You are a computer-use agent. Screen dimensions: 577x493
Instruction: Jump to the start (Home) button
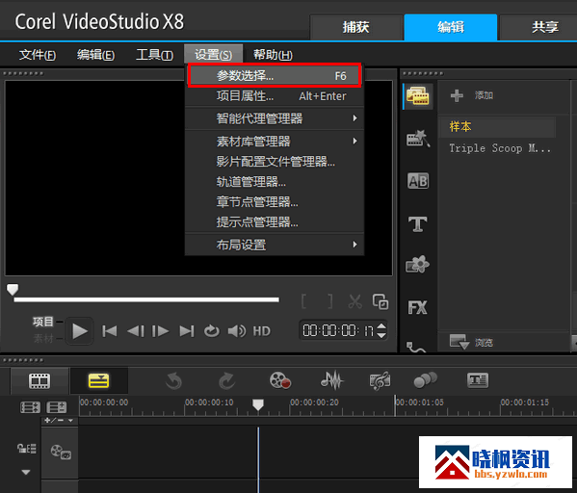(110, 331)
